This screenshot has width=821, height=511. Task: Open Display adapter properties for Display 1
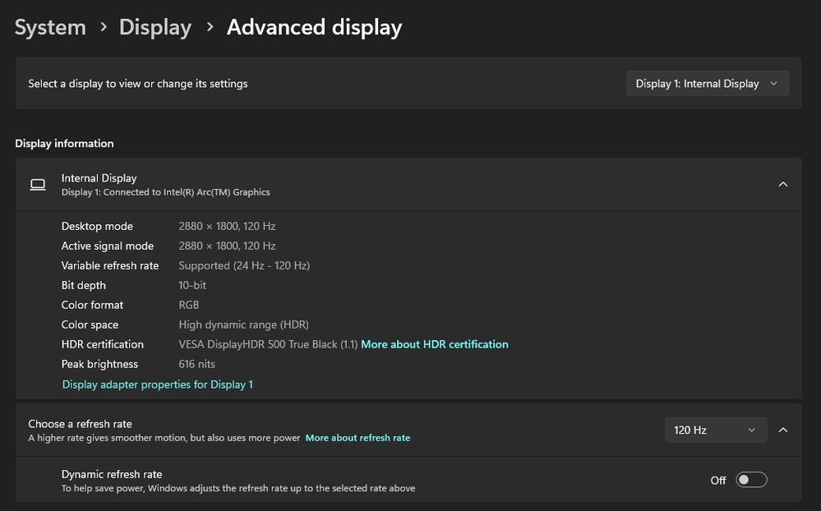coord(157,384)
